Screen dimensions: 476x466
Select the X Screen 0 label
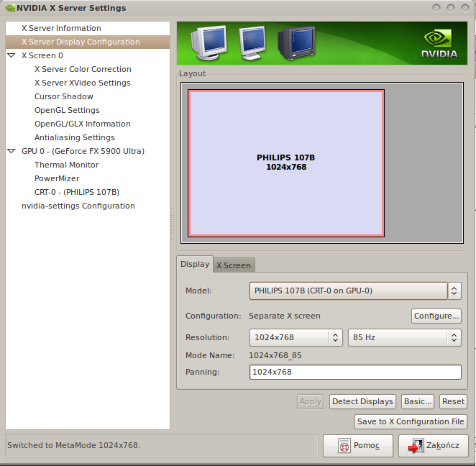tap(42, 55)
